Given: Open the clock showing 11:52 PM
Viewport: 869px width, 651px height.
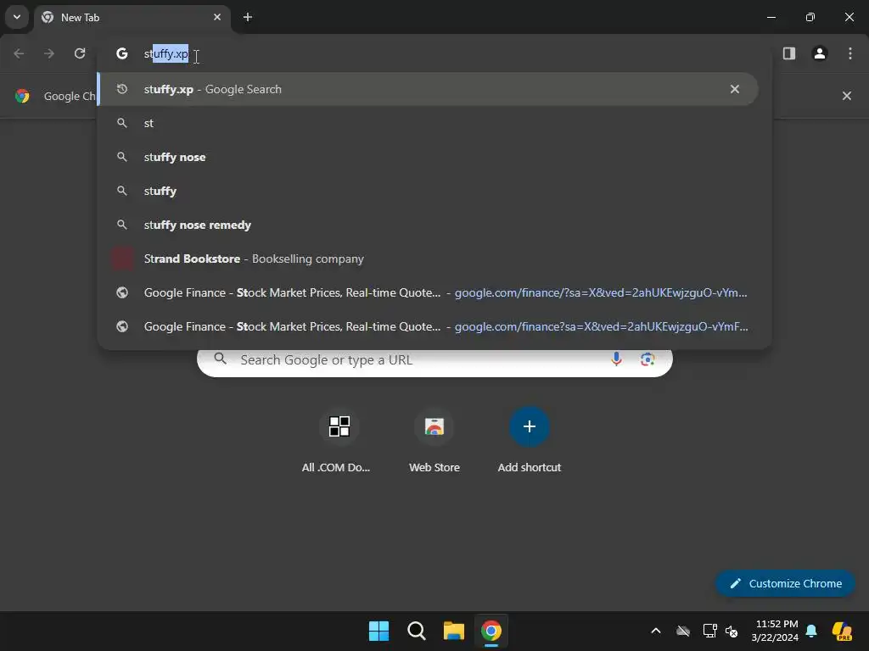Looking at the screenshot, I should point(775,631).
